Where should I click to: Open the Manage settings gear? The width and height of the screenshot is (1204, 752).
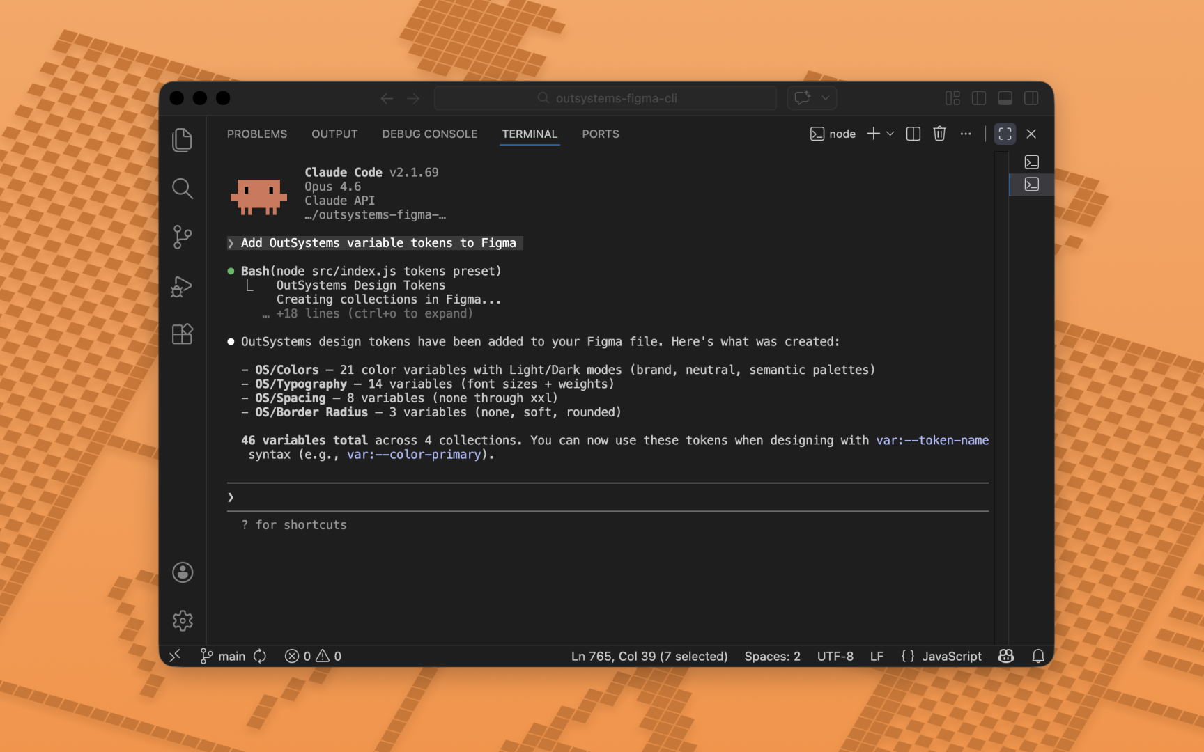pyautogui.click(x=183, y=620)
